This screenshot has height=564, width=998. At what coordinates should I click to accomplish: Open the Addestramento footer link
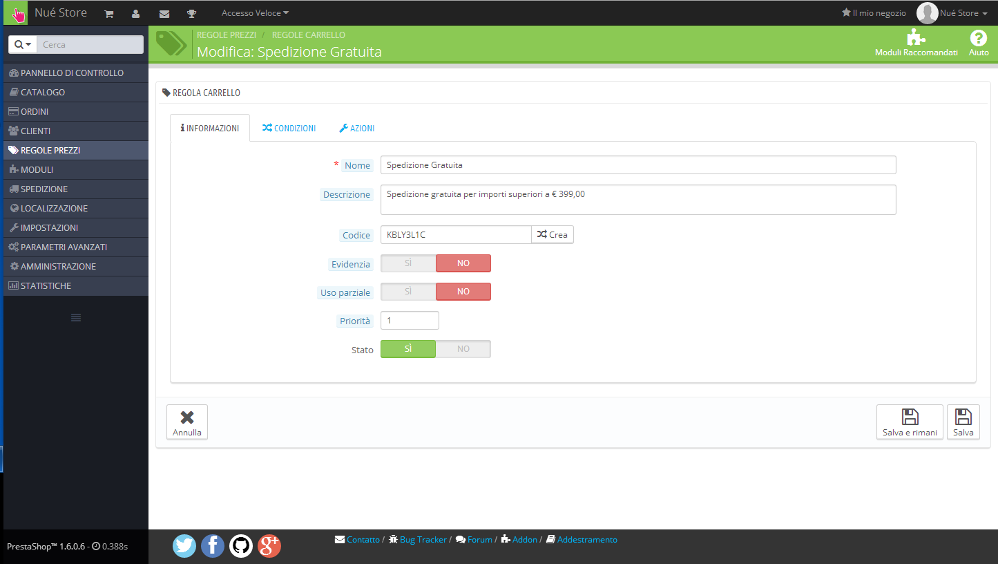[x=587, y=540]
